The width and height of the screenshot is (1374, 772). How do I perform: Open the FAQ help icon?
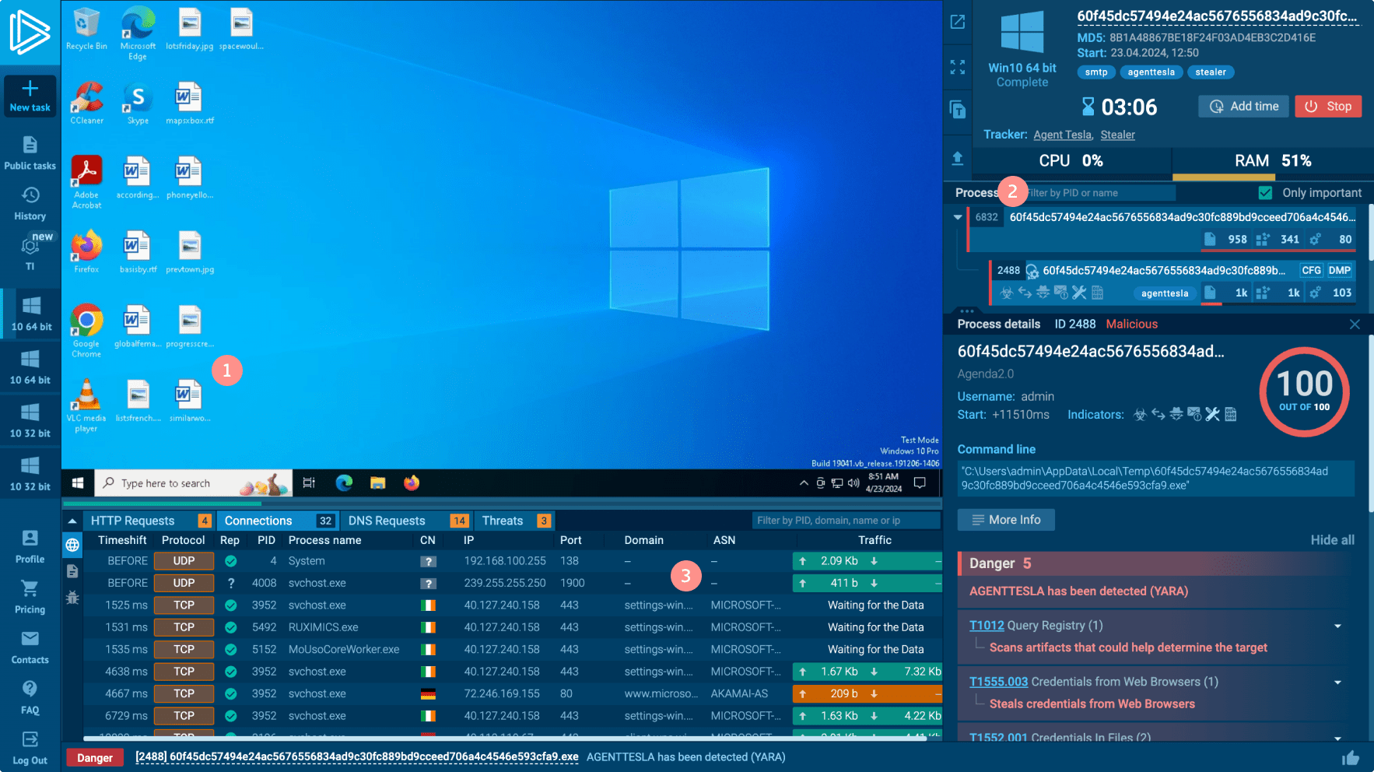tap(30, 690)
